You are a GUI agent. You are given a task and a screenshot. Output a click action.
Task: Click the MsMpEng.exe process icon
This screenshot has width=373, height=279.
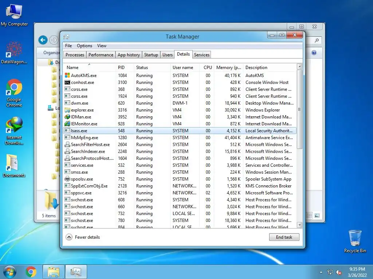(x=67, y=137)
